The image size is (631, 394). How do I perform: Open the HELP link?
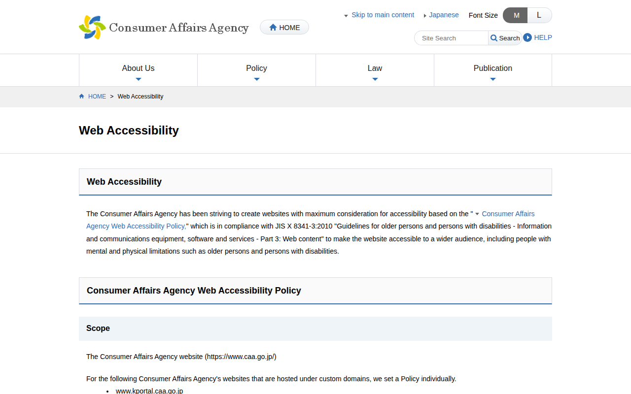(x=543, y=37)
